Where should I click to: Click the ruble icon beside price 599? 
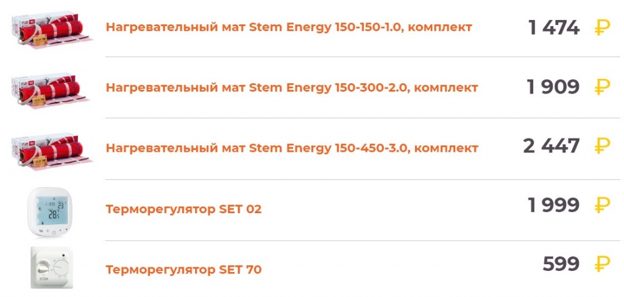602,264
